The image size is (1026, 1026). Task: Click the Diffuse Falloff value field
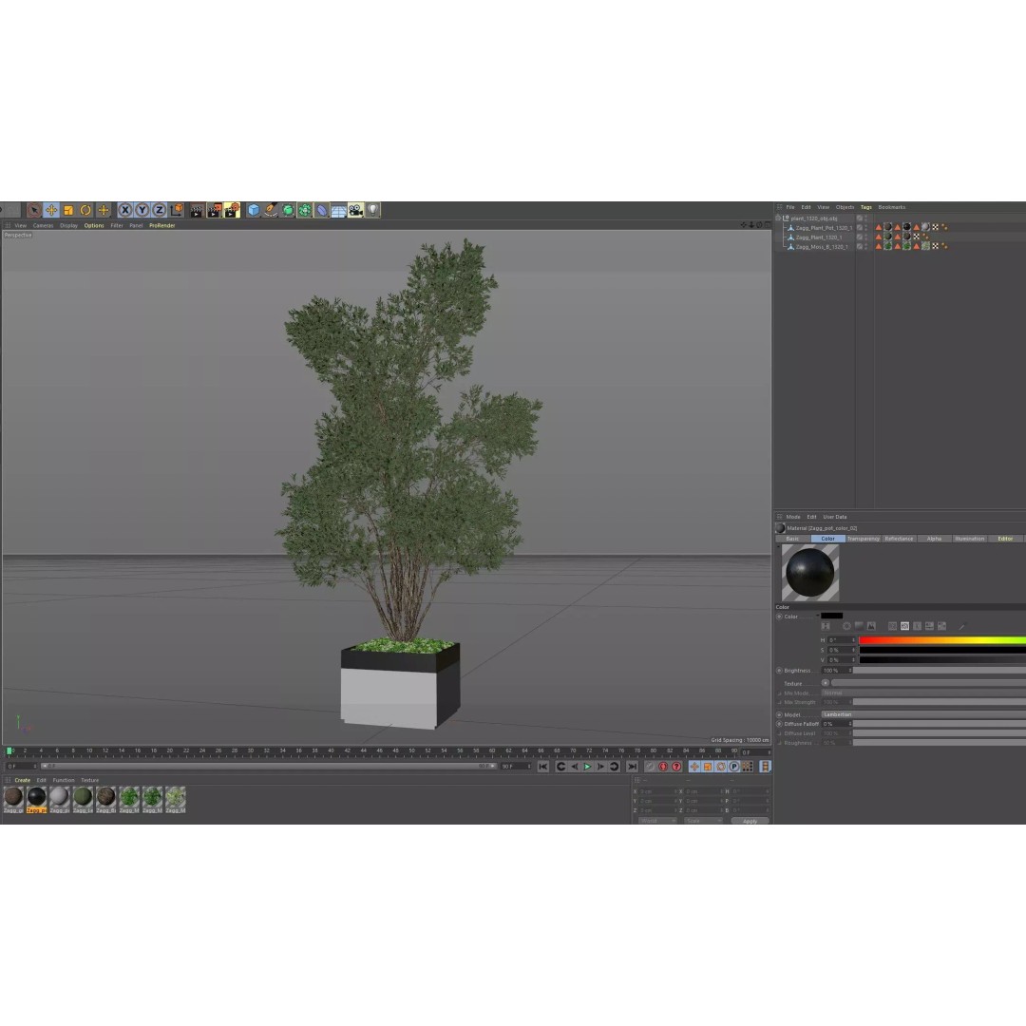pos(837,724)
